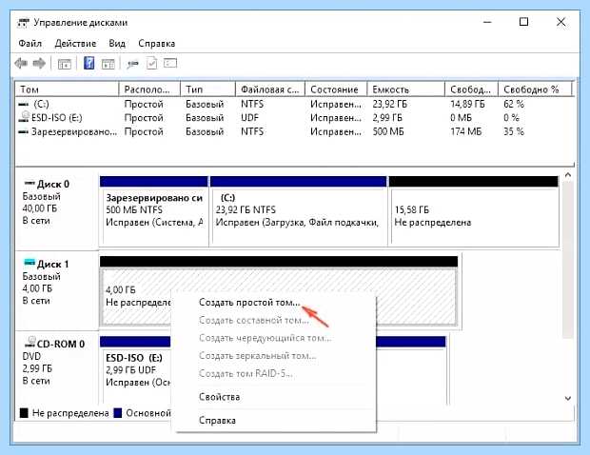This screenshot has height=455, width=590.
Task: Open the Справка menu in menu bar
Action: (x=156, y=43)
